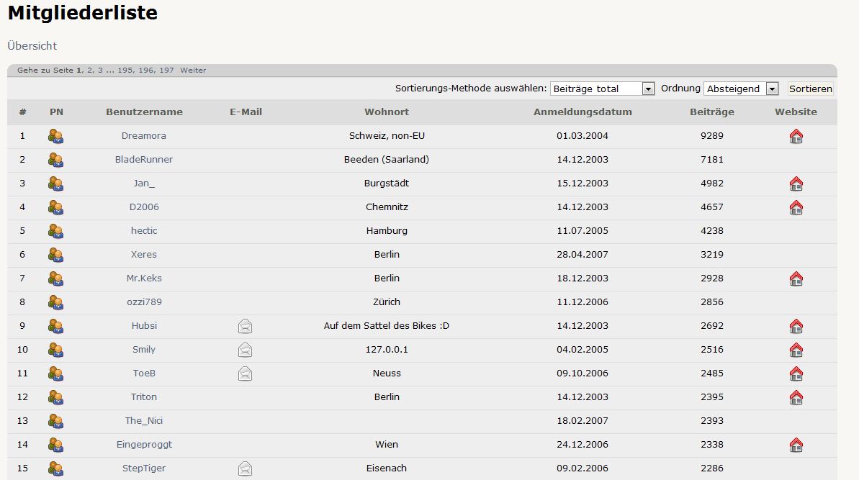Screen dimensions: 859x480
Task: Click ToeB's email envelope icon
Action: coord(245,373)
